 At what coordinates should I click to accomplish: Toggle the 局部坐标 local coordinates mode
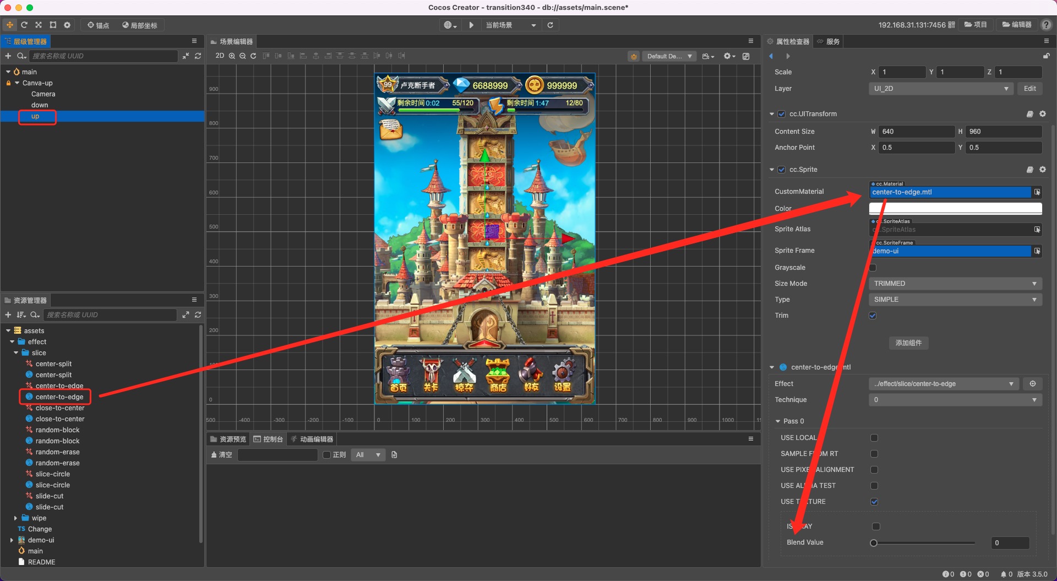140,25
